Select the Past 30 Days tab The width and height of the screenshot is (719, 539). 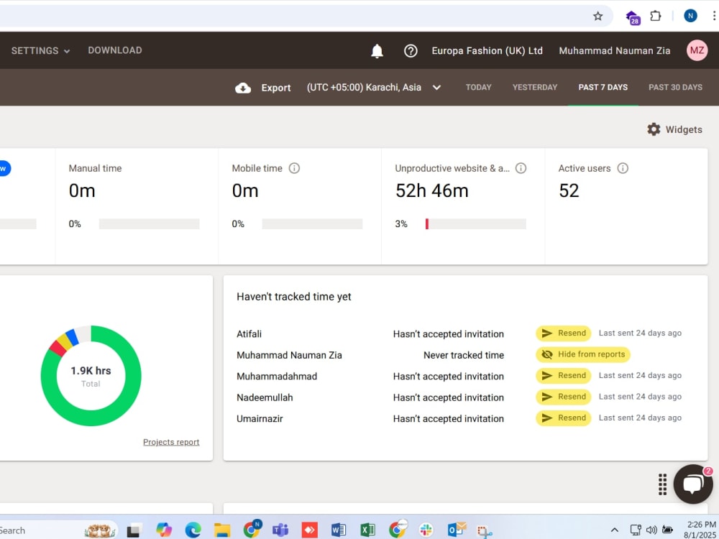pos(675,87)
